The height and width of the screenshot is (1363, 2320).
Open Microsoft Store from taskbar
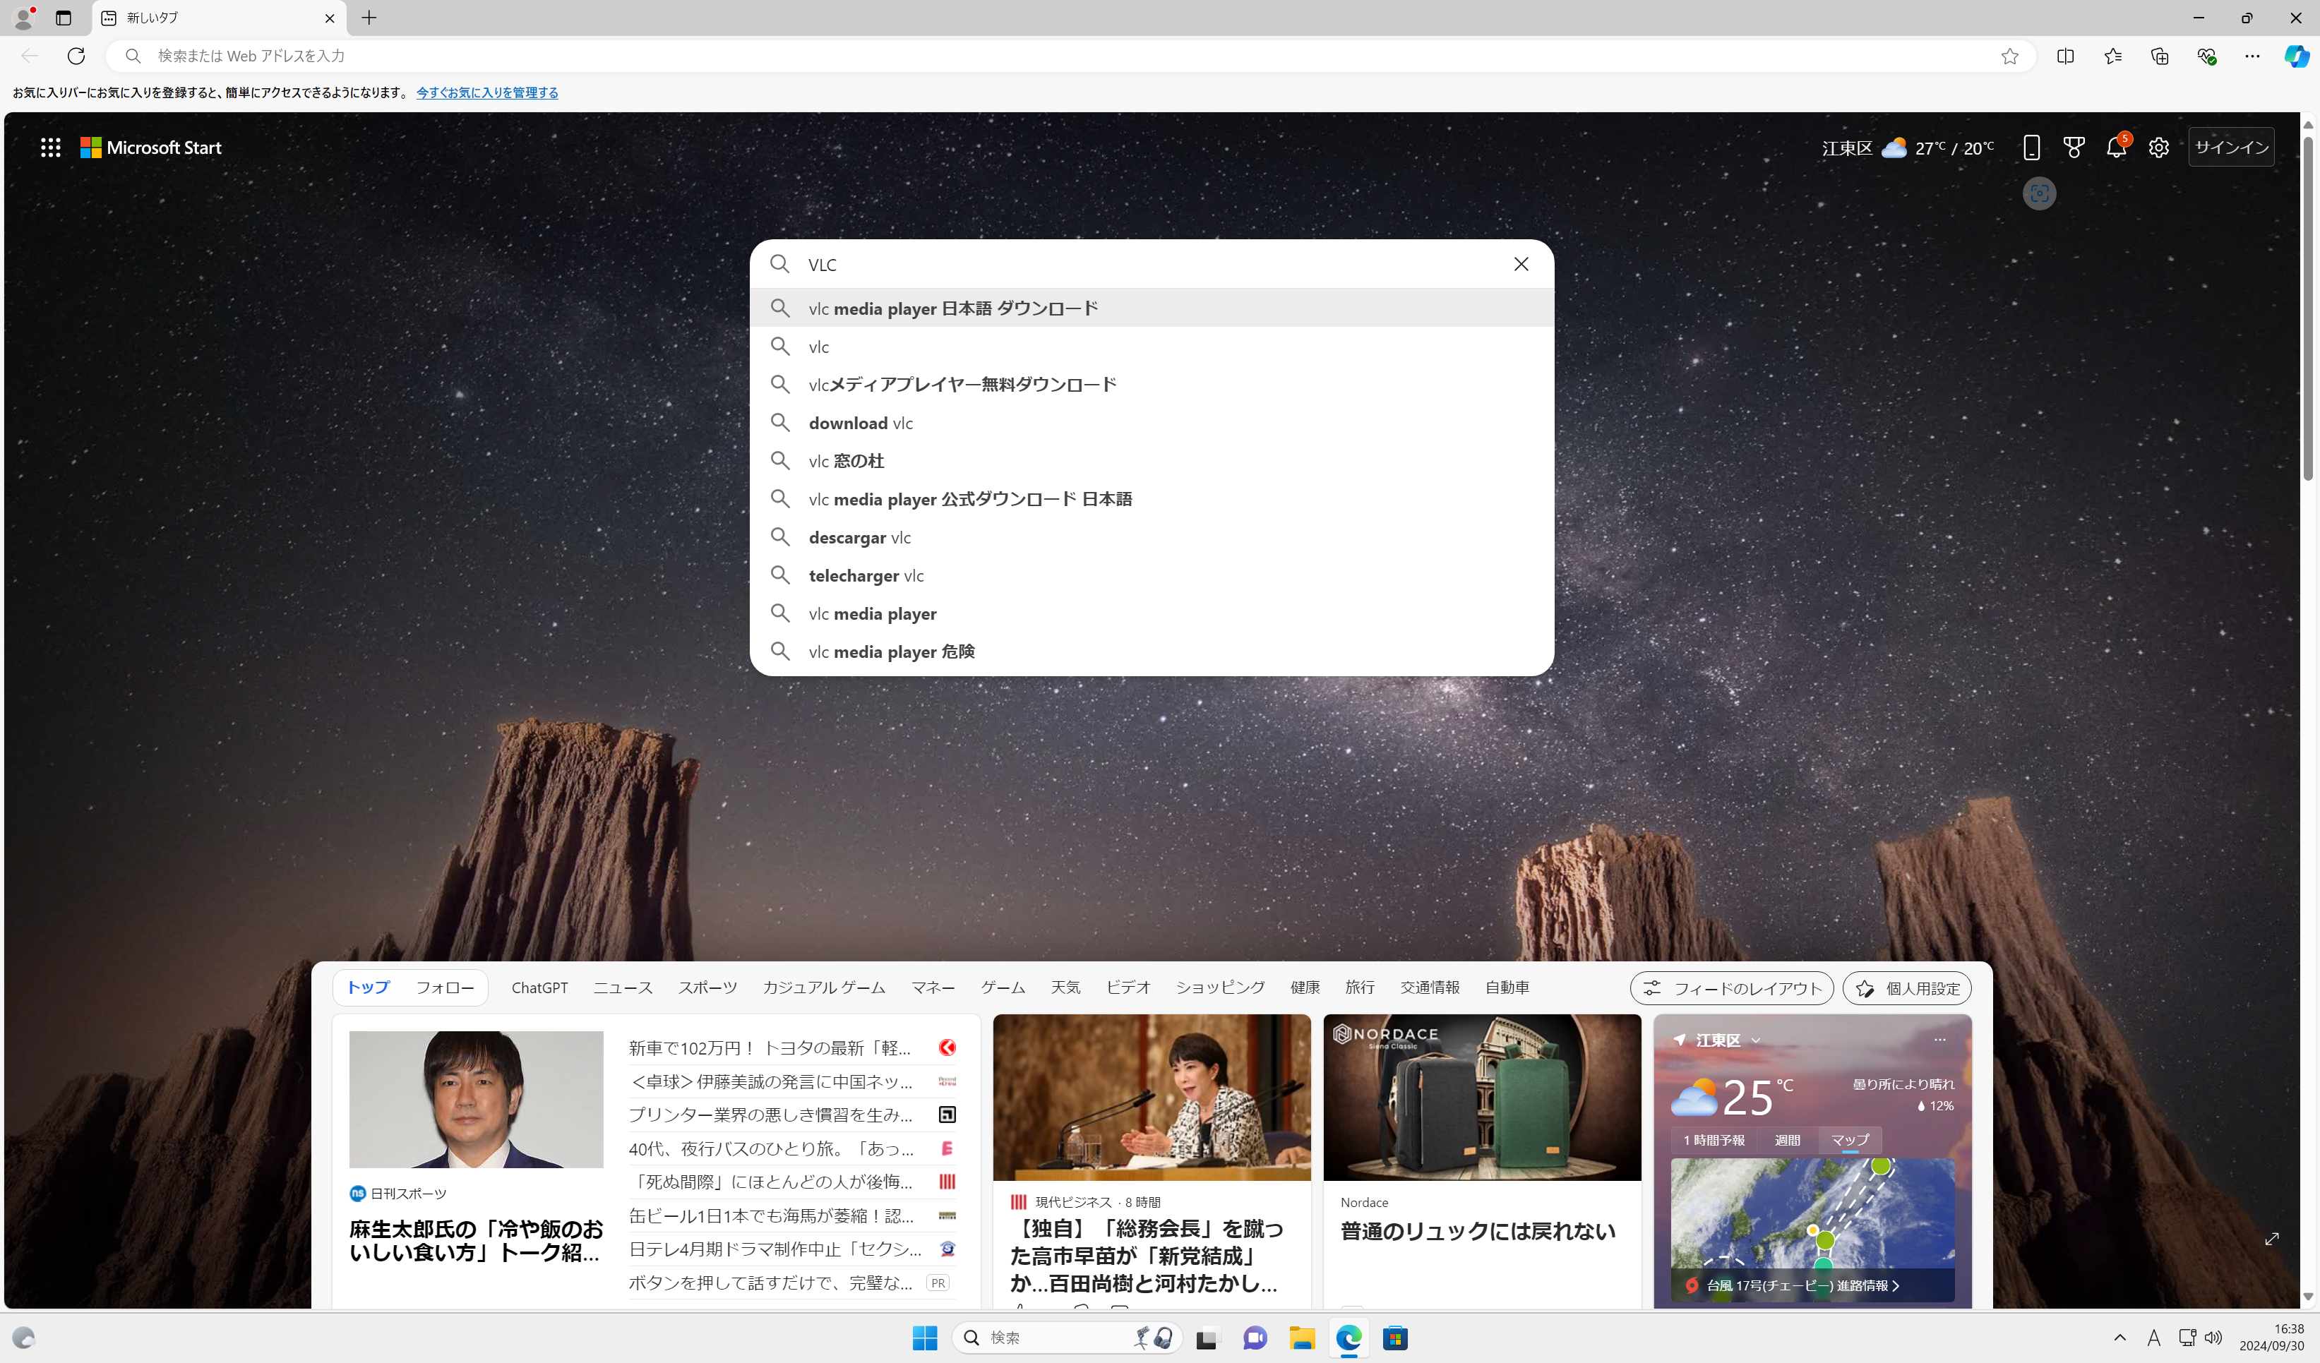point(1396,1337)
